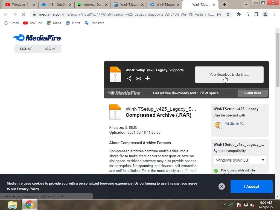Click the WinZip for PC link

coord(234,124)
